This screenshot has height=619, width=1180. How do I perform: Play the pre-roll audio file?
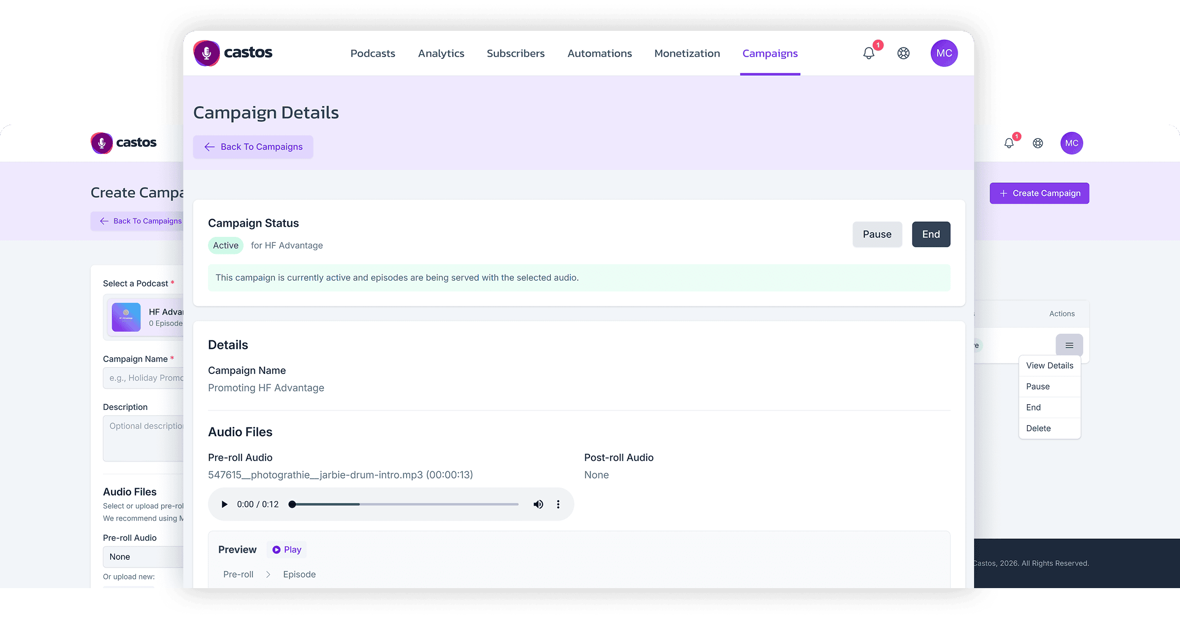pos(224,504)
